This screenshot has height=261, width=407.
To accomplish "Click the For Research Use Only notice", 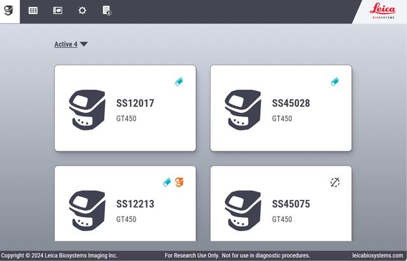I will (x=237, y=255).
